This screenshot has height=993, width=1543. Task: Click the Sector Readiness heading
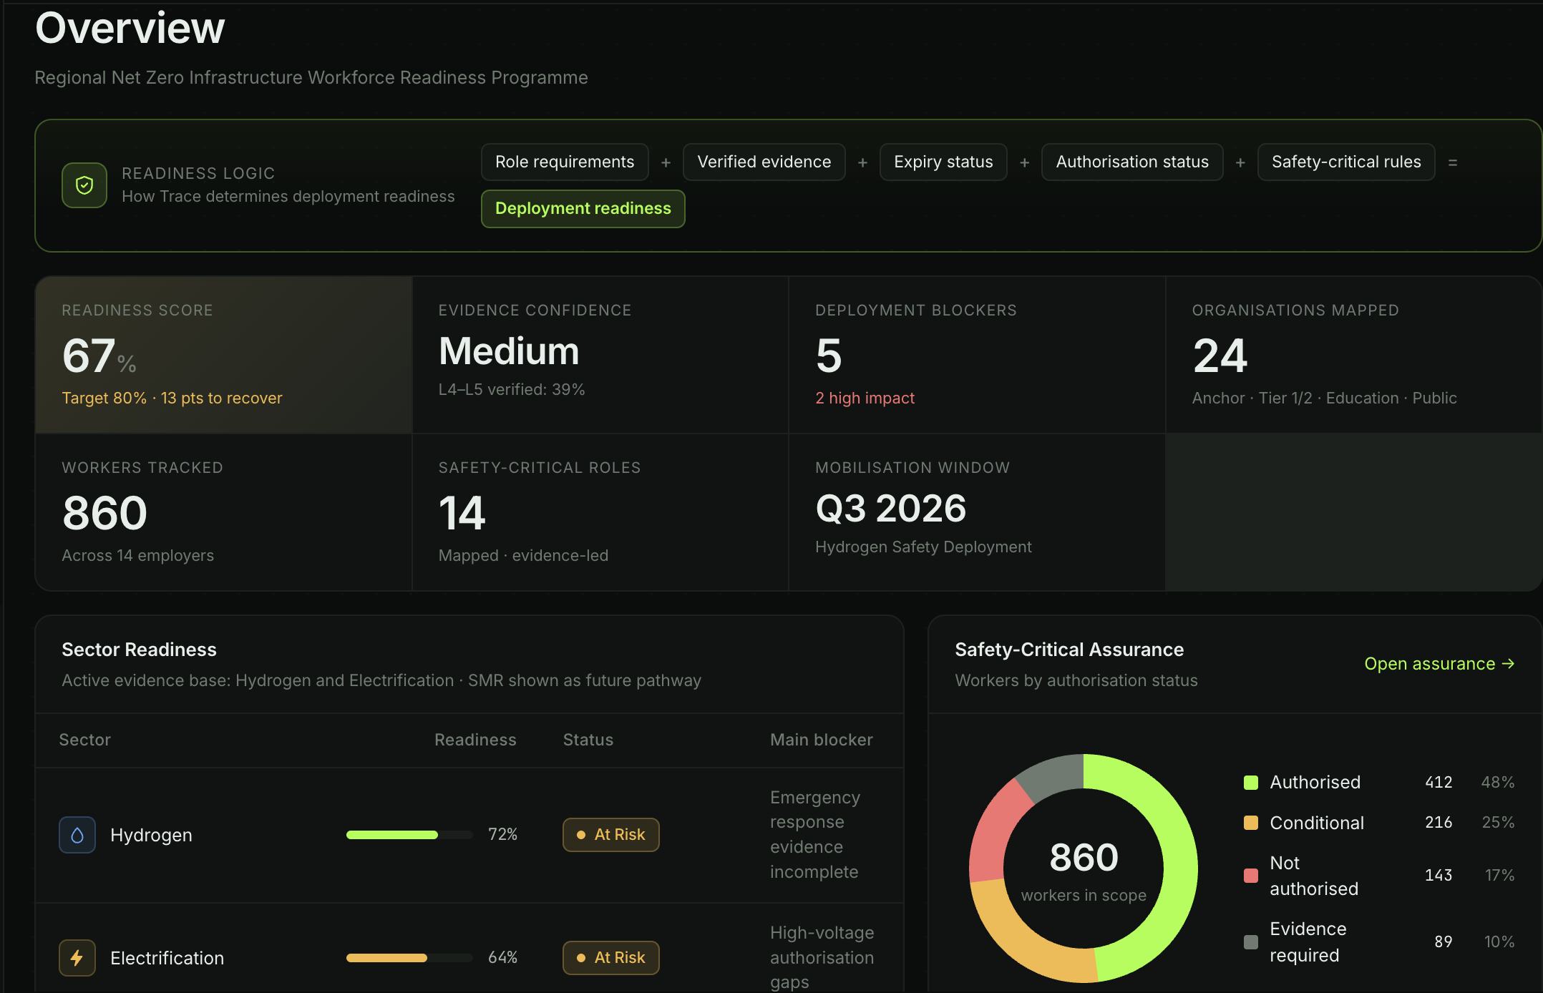click(x=139, y=650)
